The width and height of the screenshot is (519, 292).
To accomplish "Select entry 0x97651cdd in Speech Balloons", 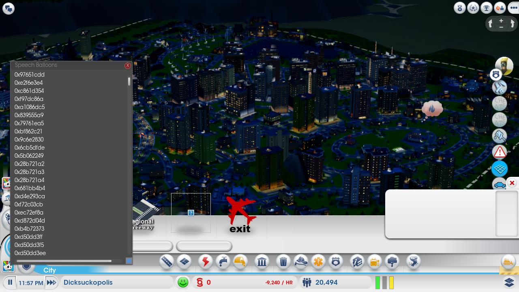I will pyautogui.click(x=30, y=75).
